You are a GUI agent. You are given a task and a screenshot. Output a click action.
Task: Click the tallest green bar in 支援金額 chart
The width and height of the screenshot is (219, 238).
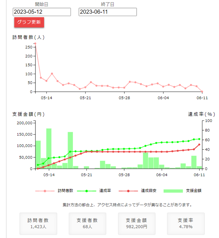pyautogui.click(x=49, y=149)
